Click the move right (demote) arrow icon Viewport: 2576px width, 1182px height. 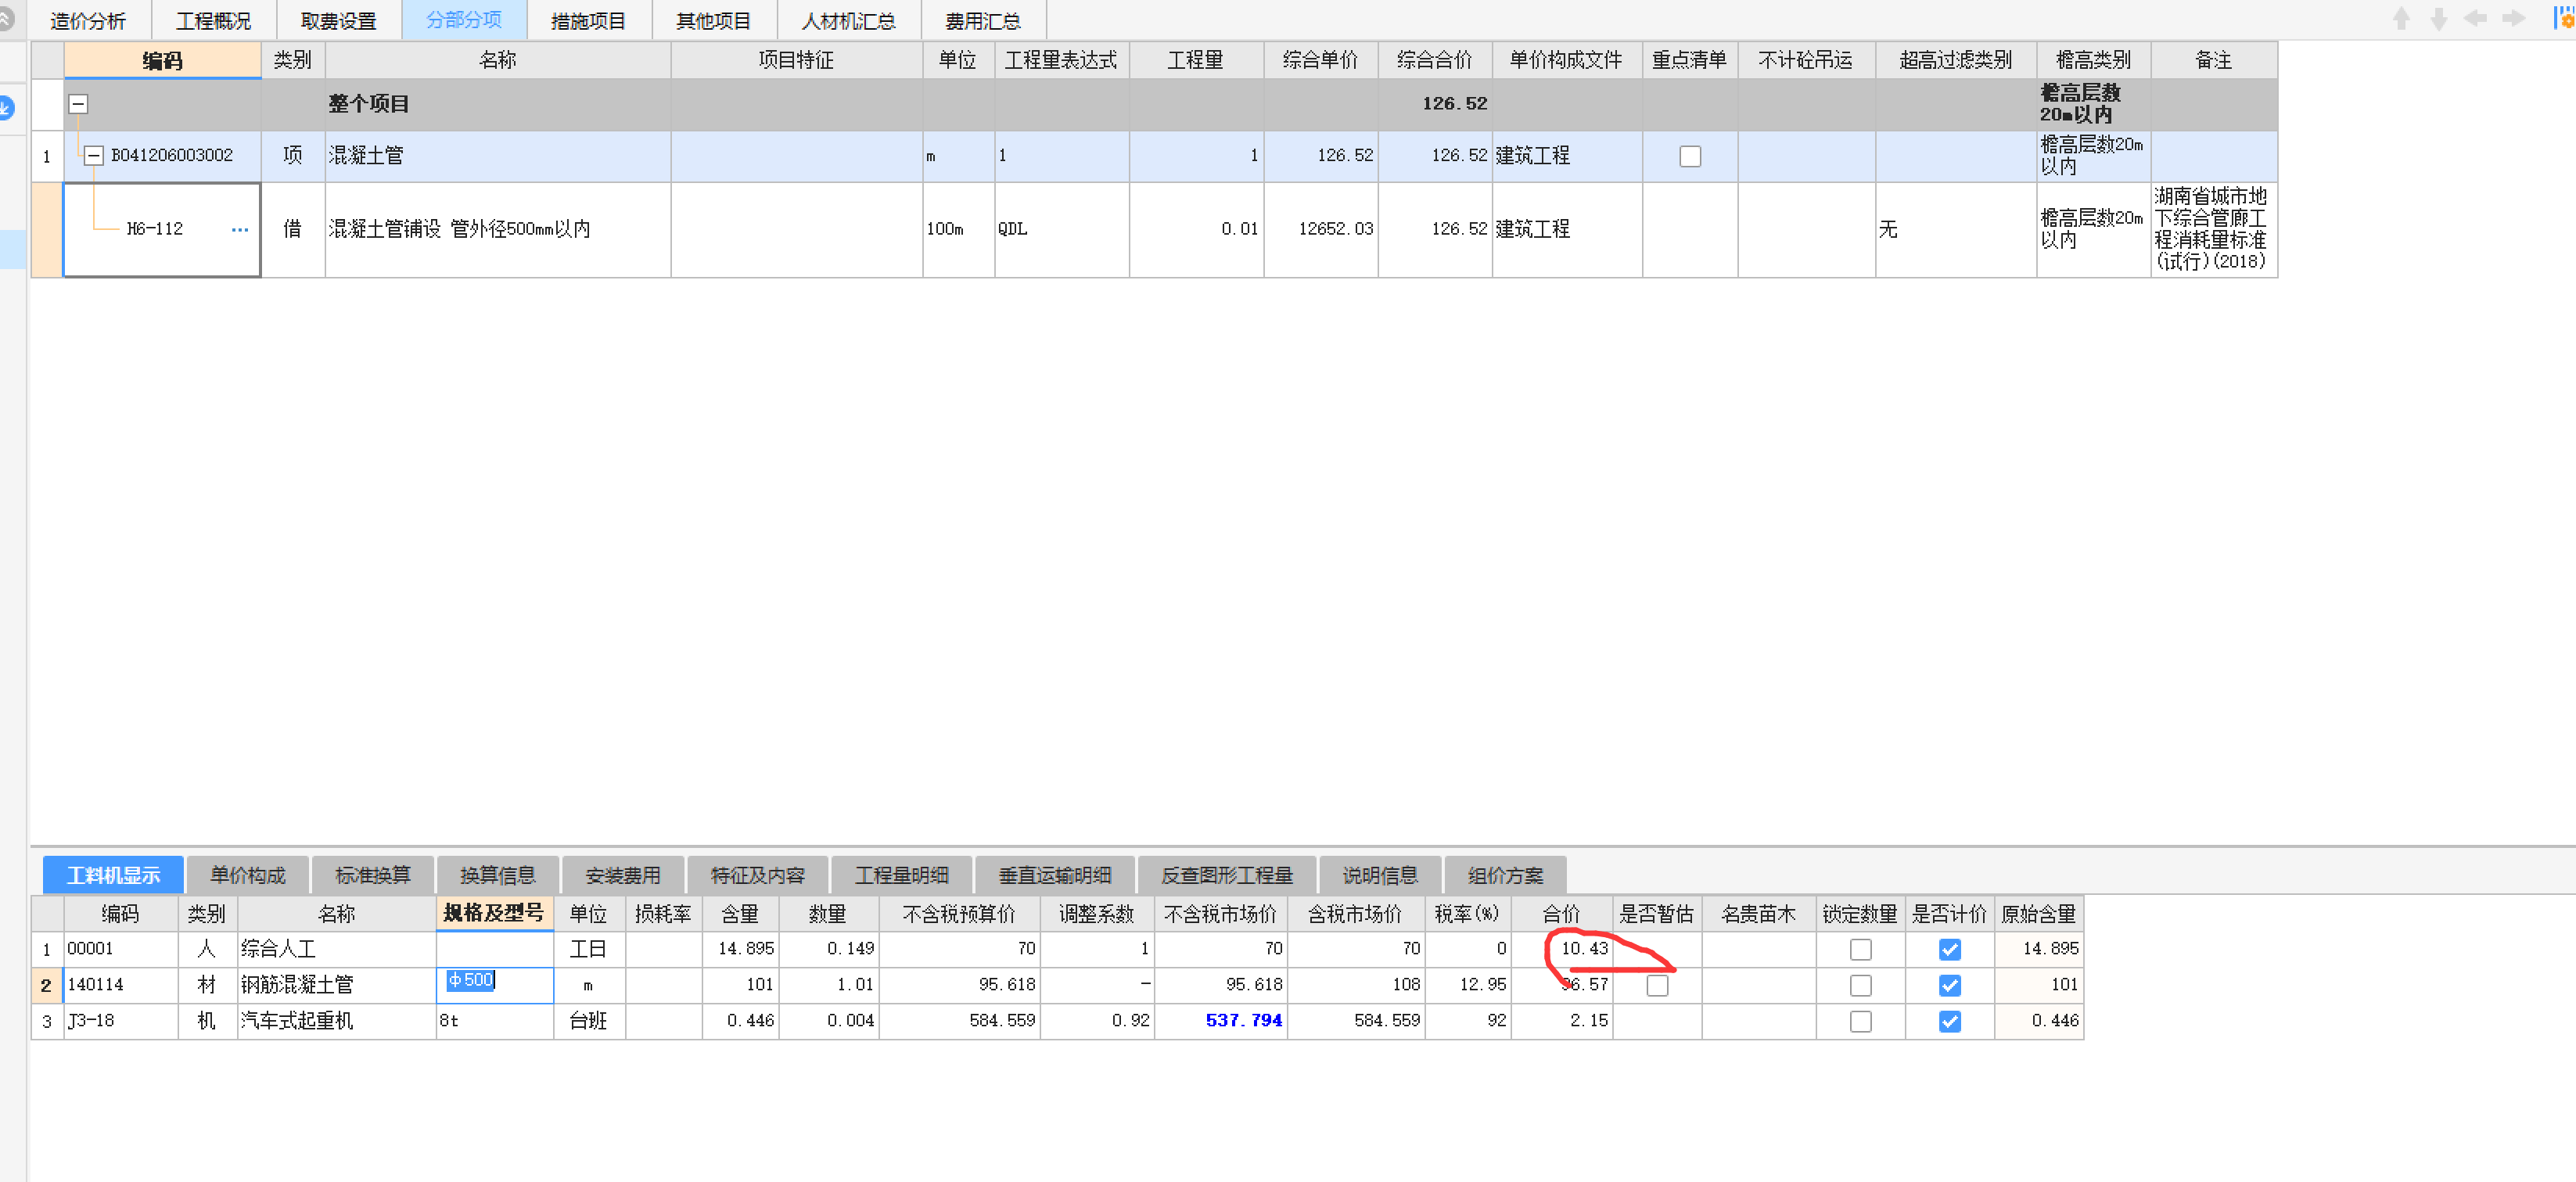coord(2514,18)
